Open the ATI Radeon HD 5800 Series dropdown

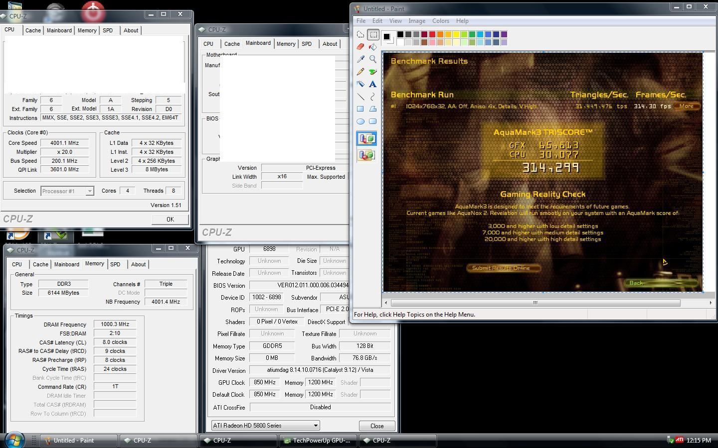pos(265,426)
